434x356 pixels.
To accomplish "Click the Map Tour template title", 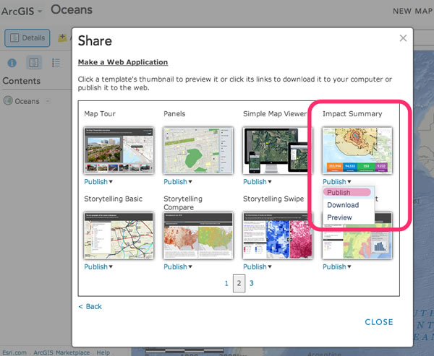I will (100, 114).
